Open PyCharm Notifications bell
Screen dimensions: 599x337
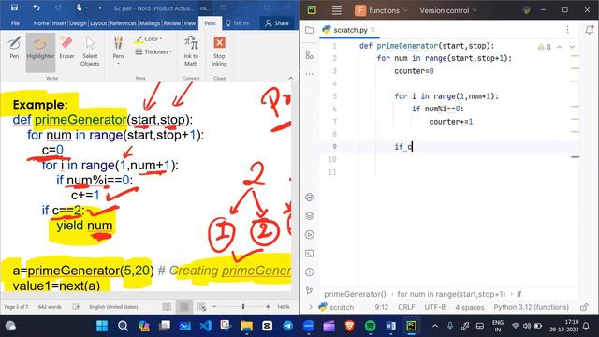coord(590,30)
